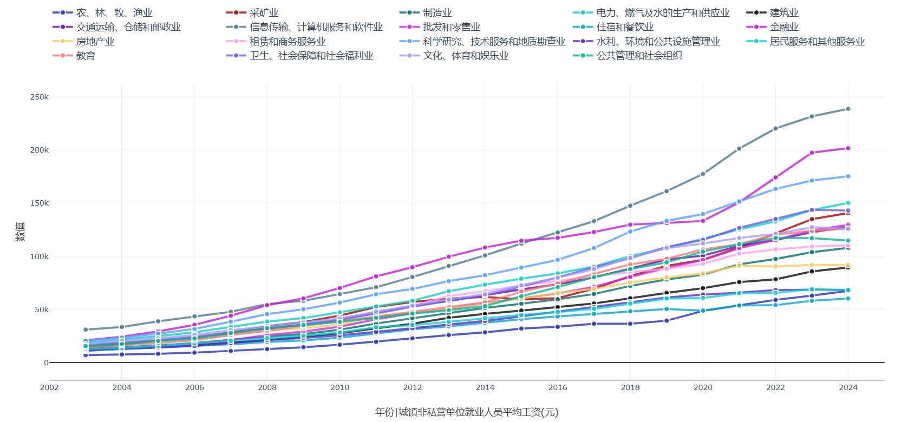Click the x-axis tick label 2004
The width and height of the screenshot is (908, 422).
coord(122,387)
